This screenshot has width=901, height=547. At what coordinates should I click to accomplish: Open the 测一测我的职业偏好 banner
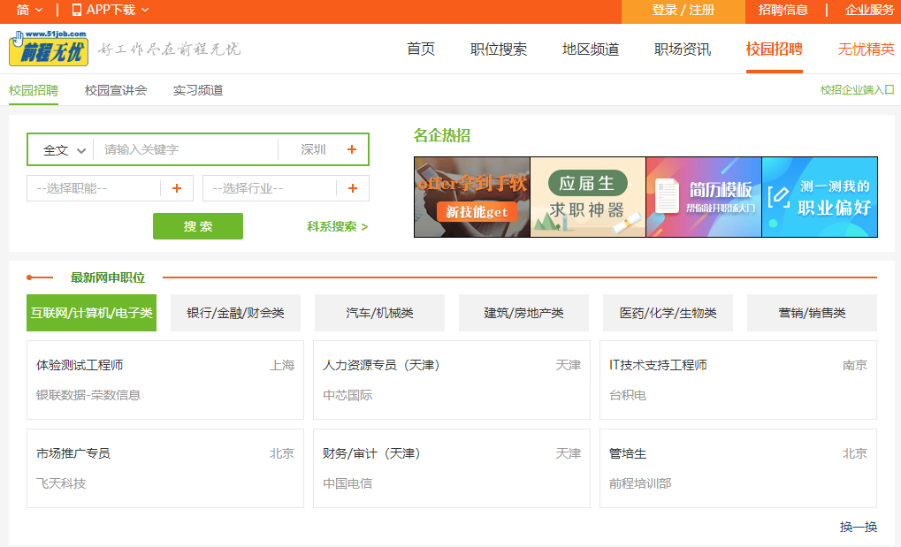pos(819,196)
